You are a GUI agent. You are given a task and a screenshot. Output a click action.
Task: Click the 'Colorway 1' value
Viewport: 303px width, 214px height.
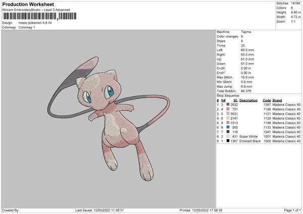(27, 27)
